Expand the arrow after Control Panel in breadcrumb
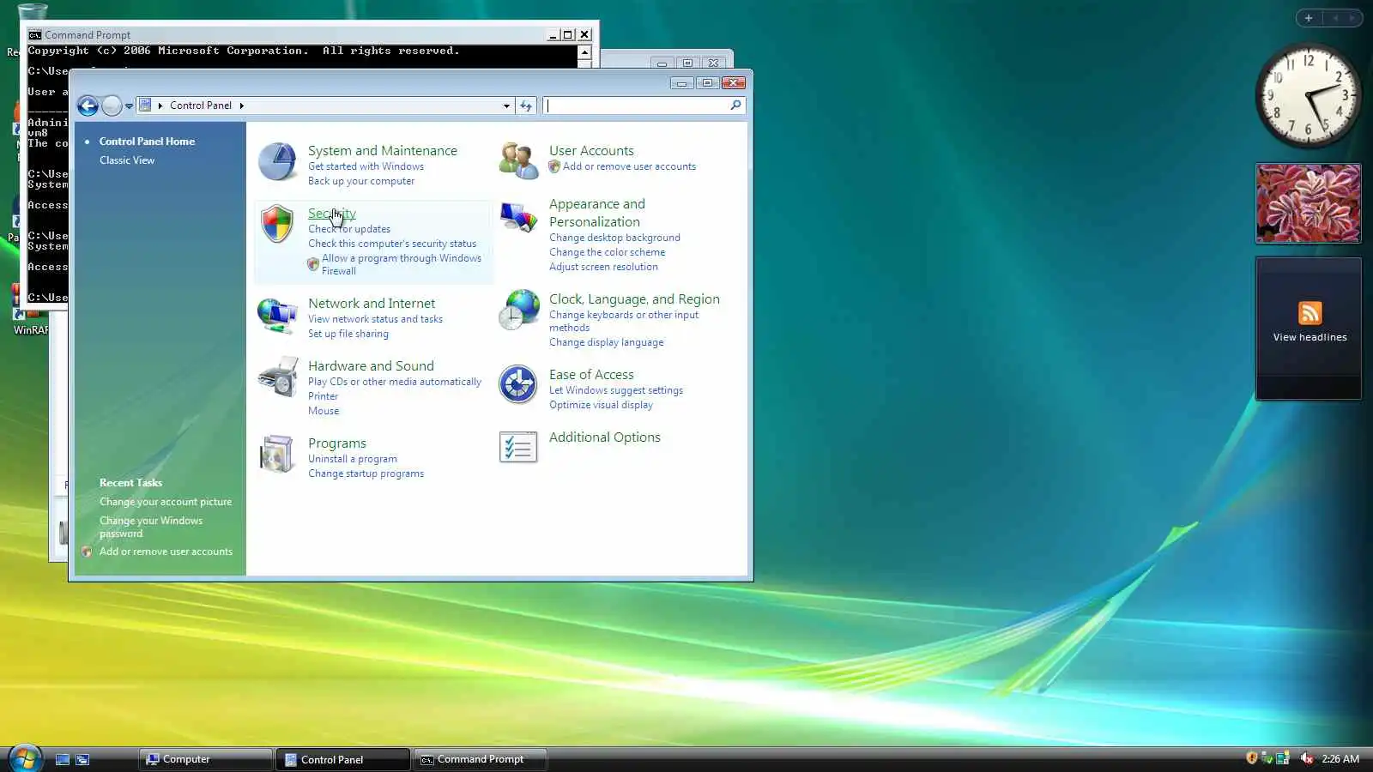This screenshot has height=772, width=1373. tap(242, 106)
